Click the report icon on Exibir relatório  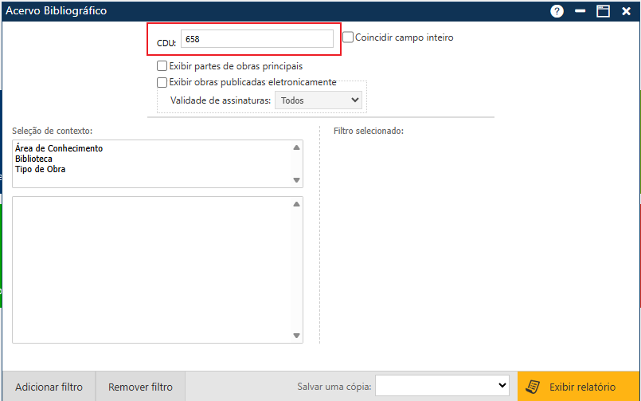tap(534, 387)
